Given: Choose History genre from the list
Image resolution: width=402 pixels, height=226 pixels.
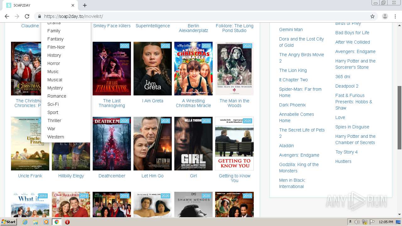Looking at the screenshot, I should click(54, 55).
